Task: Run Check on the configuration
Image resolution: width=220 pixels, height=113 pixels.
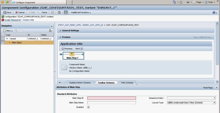Action: point(44,12)
